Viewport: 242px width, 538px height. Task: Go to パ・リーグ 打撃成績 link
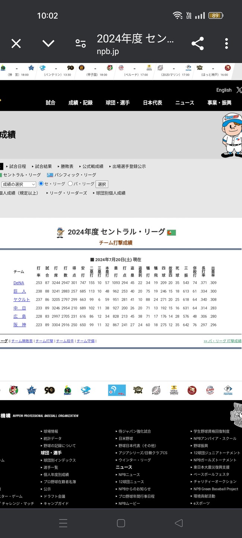click(x=223, y=341)
